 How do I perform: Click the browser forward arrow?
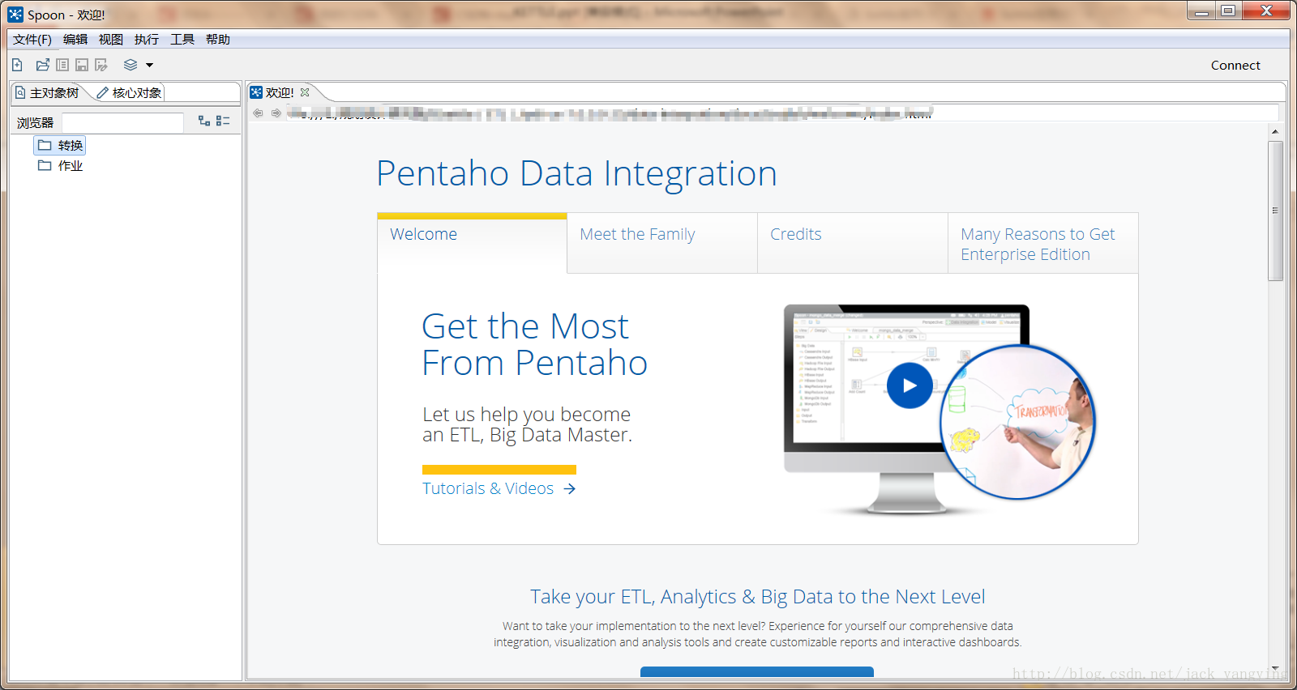[x=276, y=113]
